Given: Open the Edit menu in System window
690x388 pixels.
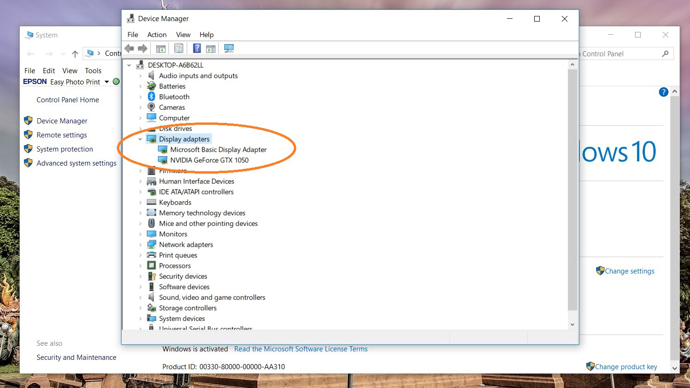Looking at the screenshot, I should click(49, 71).
